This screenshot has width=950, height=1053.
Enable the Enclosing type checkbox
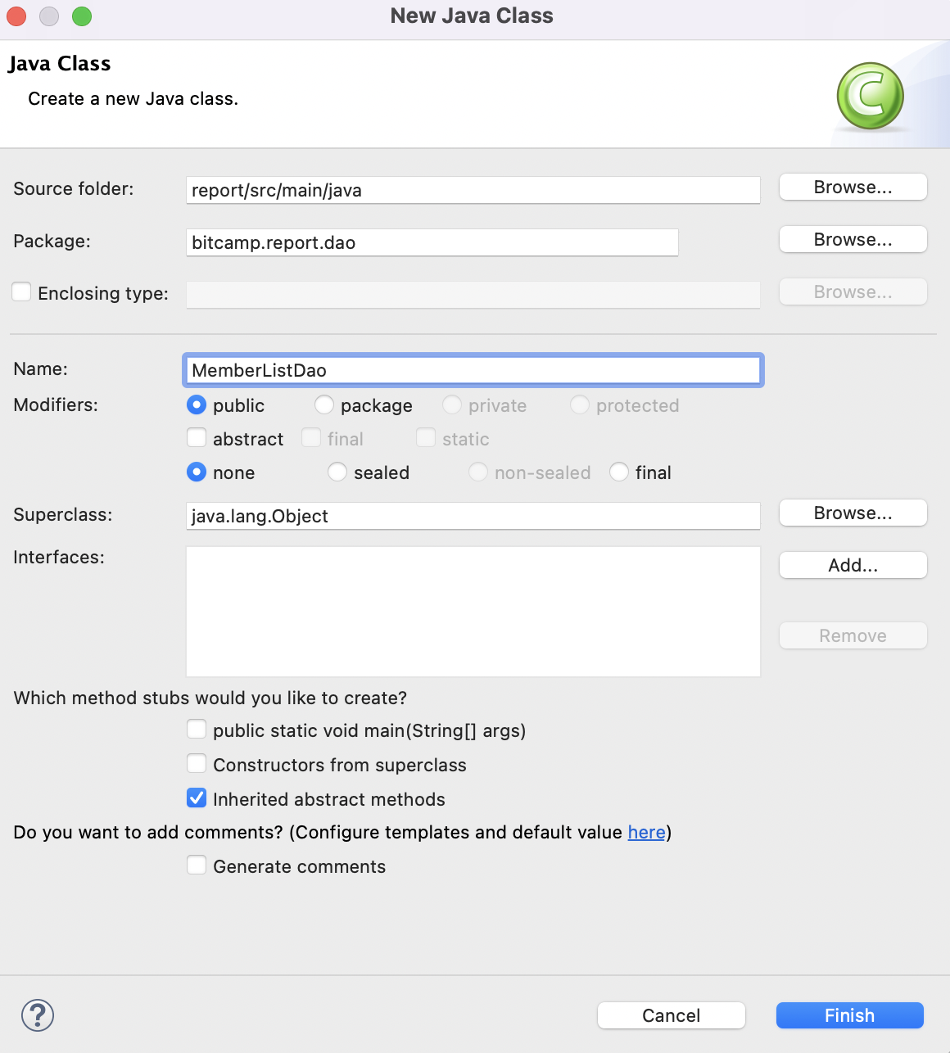pos(22,292)
